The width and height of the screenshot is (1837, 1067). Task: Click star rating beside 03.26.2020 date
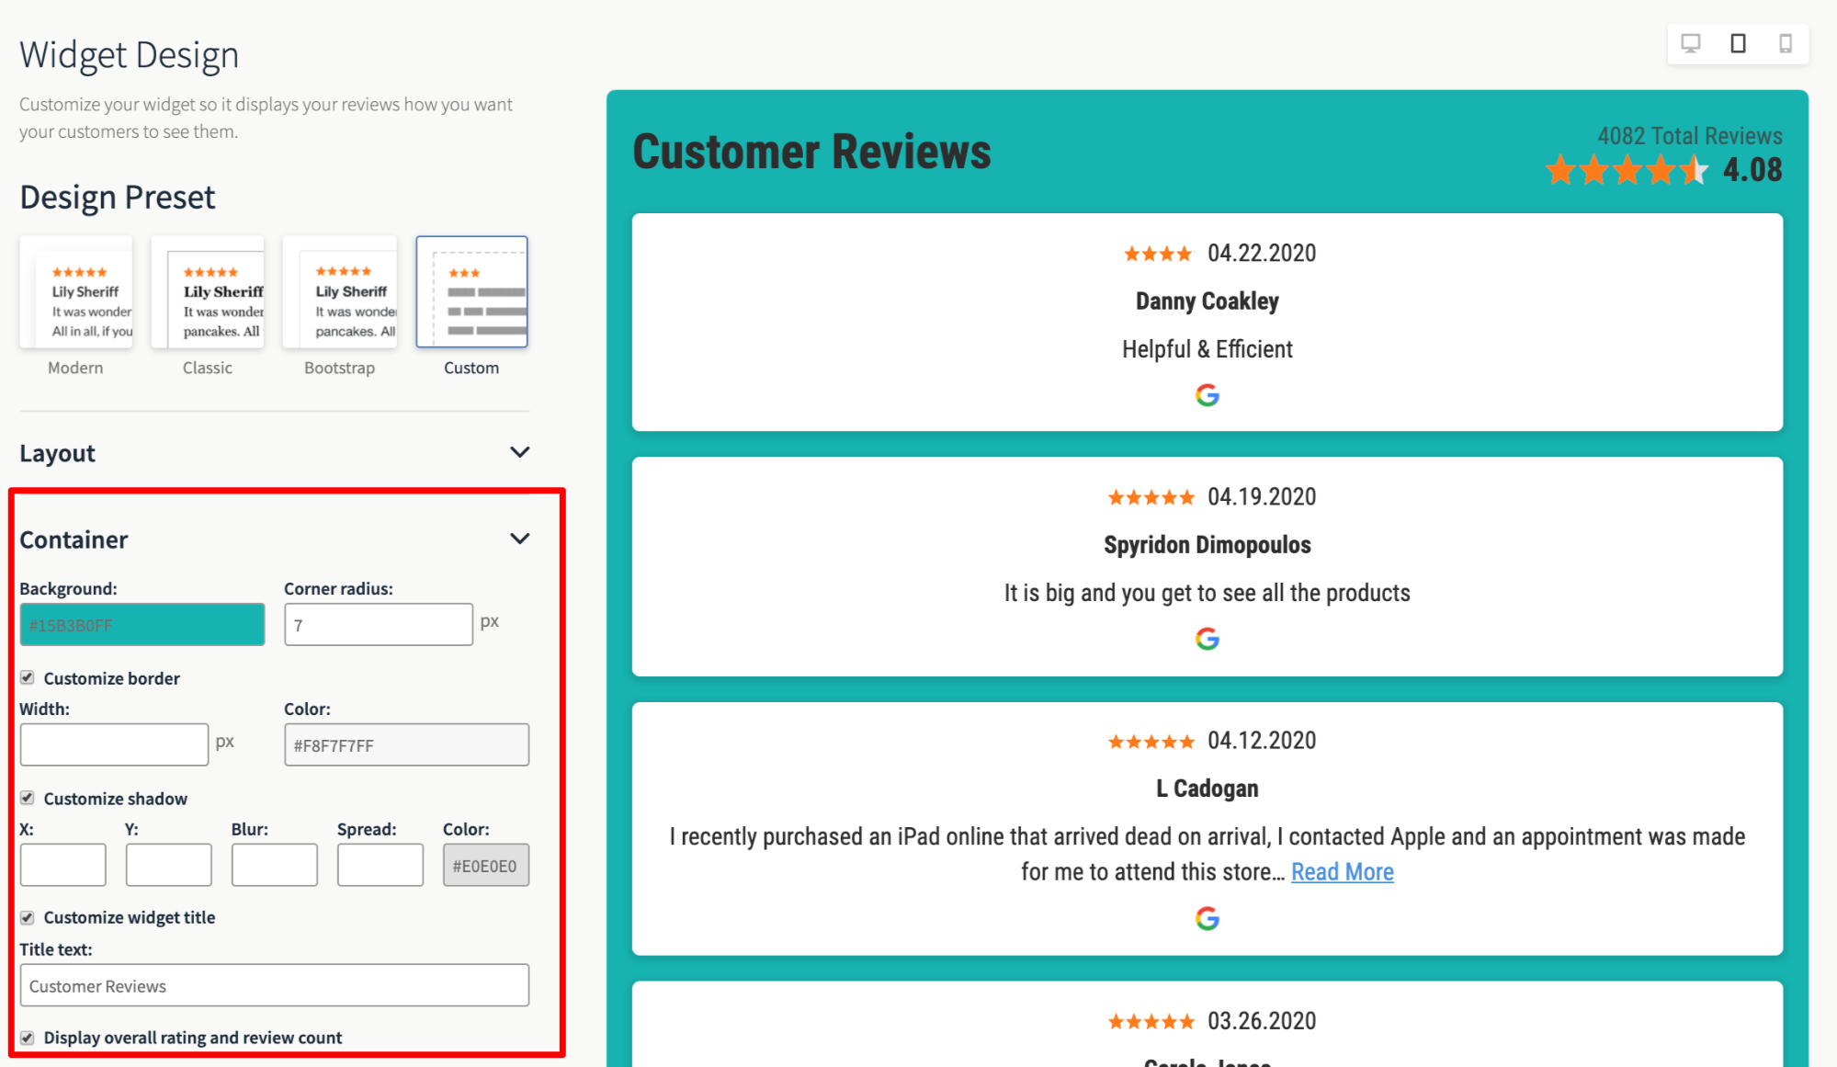[1151, 1021]
